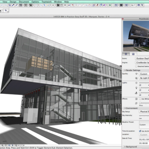Open the Quality Custom dropdown
This screenshot has height=149, width=149.
(144, 74)
